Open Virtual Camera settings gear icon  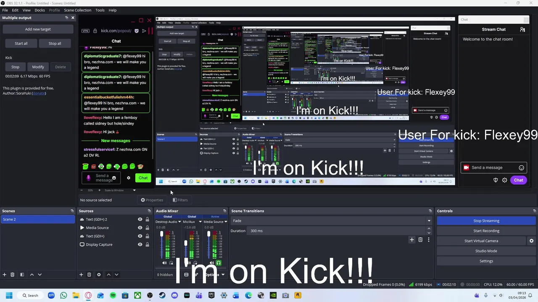tap(531, 241)
